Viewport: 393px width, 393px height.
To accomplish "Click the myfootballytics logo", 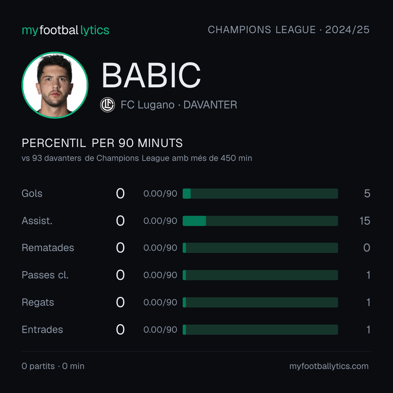I will point(65,30).
